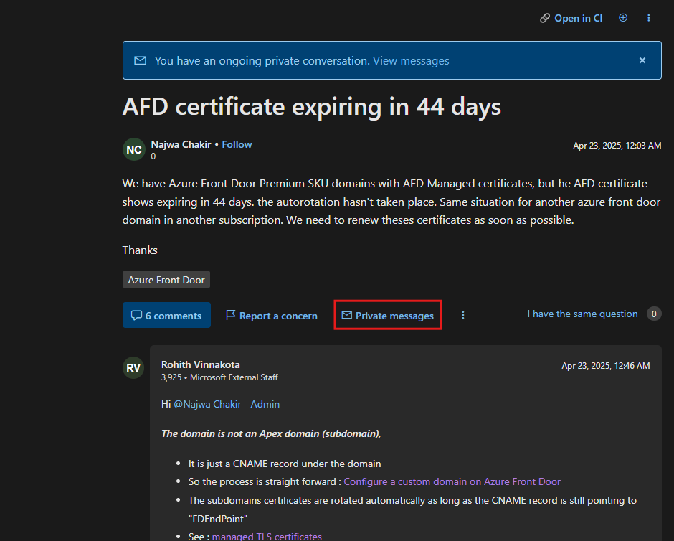Viewport: 674px width, 541px height.
Task: Click the speech bubble icon in comments button
Action: 136,315
